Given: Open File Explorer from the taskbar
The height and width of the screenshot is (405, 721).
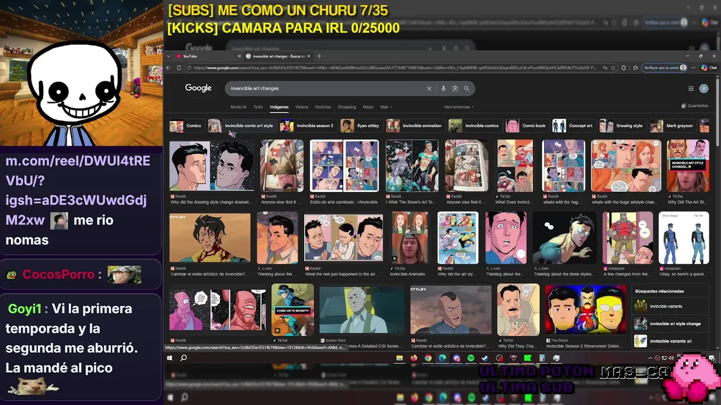Looking at the screenshot, I should click(399, 358).
